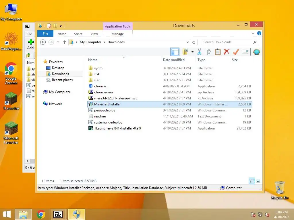Switch to large icons view in status bar
This screenshot has height=220, width=294.
click(258, 181)
